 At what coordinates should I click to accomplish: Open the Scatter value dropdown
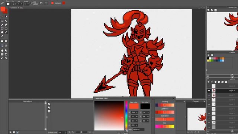point(26,4)
